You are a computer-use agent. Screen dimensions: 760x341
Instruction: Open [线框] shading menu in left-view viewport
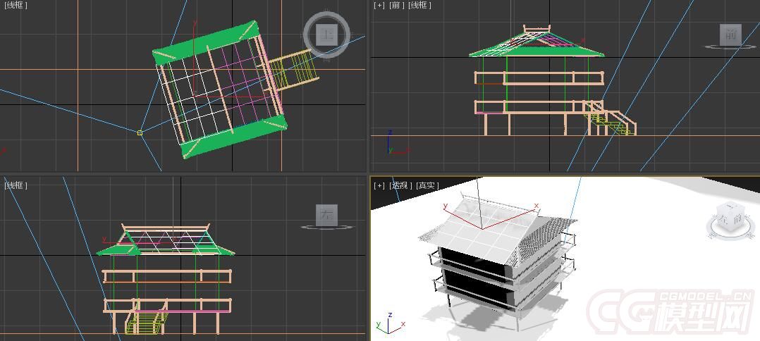[16, 185]
